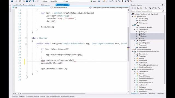Click the editor horizontal scrollbar
This screenshot has width=175, height=98.
coord(53,93)
